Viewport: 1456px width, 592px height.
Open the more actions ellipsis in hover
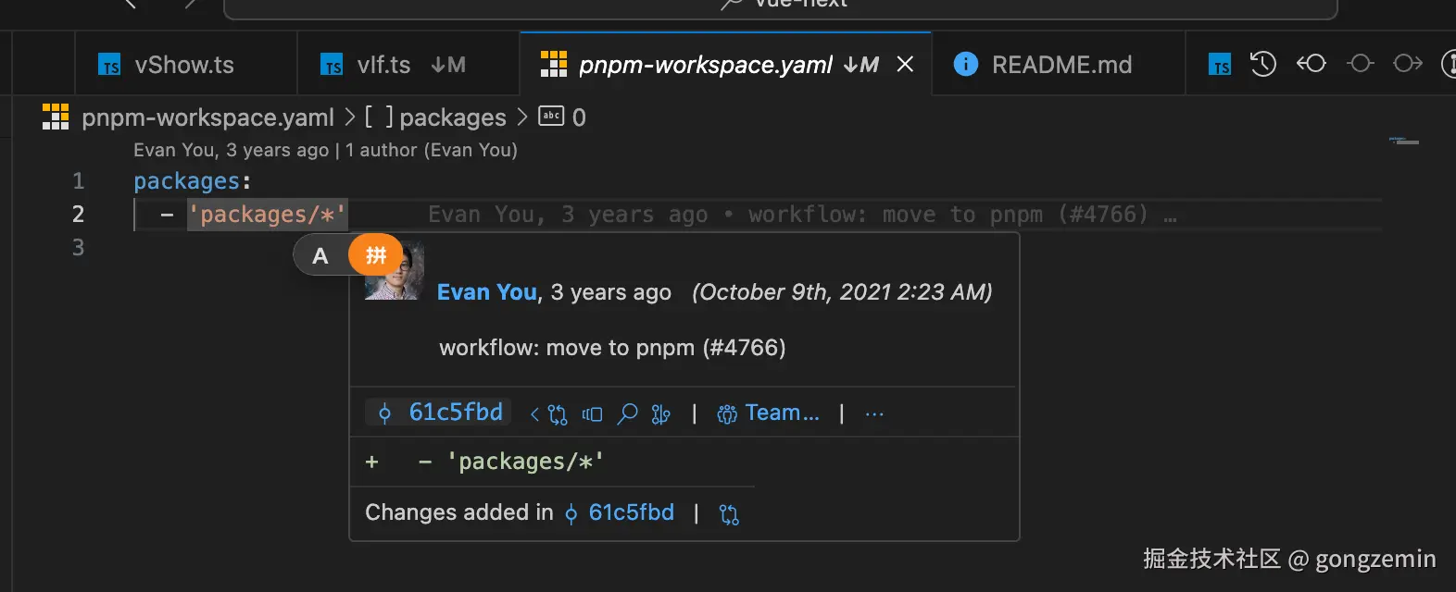(x=874, y=413)
